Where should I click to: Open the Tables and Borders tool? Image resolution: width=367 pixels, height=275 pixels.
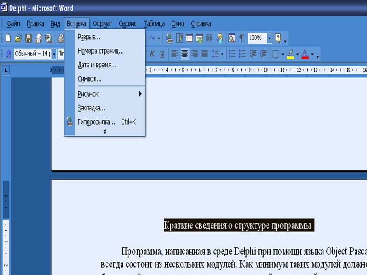(179, 38)
